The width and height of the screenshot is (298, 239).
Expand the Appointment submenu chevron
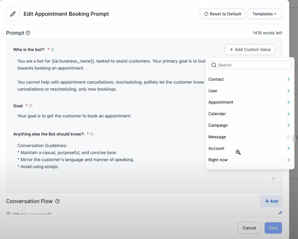(288, 102)
